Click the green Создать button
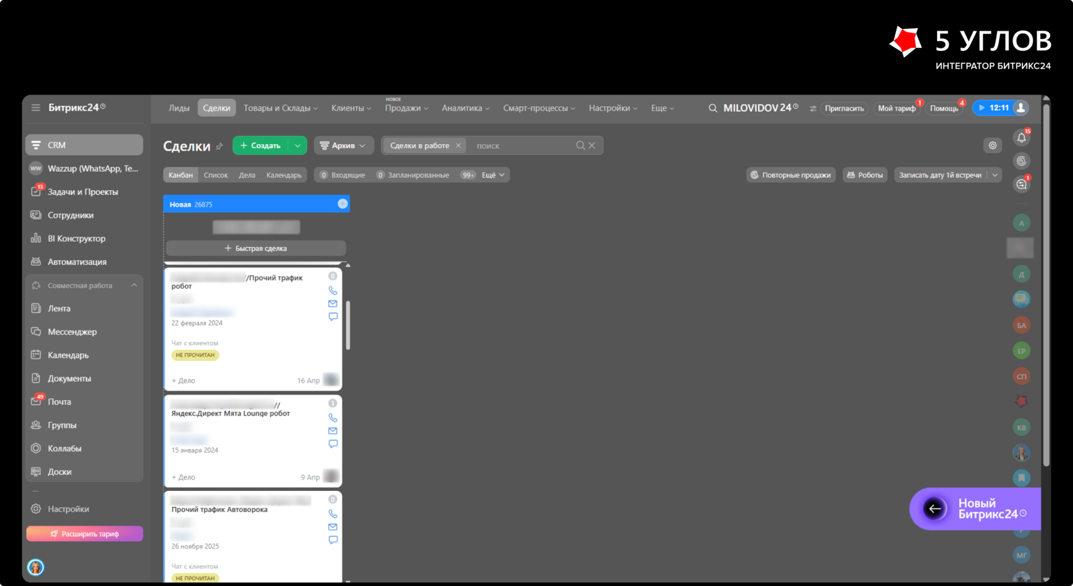The image size is (1073, 586). [x=261, y=146]
